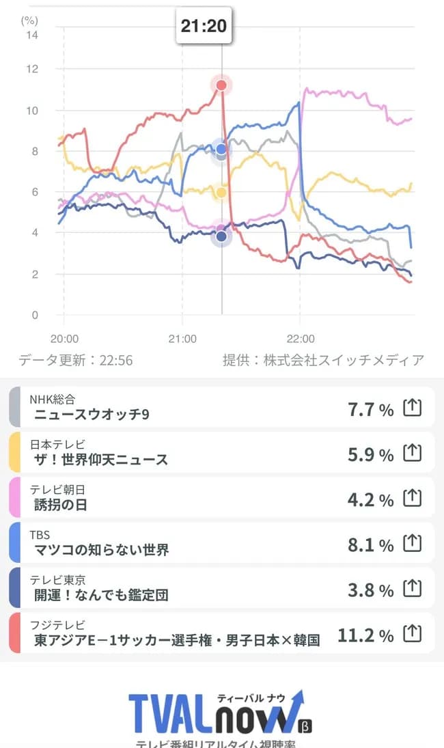This screenshot has height=748, width=444.
Task: Click the 21:20 time tooltip
Action: point(205,26)
